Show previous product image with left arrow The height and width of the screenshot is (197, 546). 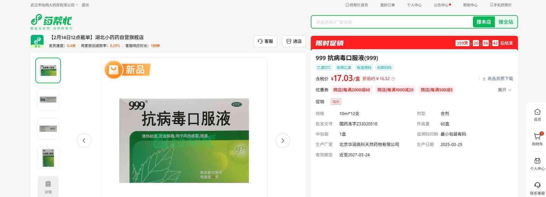coord(84,141)
